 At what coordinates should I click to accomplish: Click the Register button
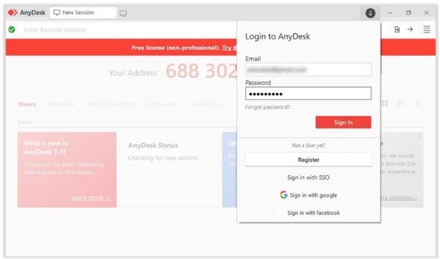[x=308, y=160]
